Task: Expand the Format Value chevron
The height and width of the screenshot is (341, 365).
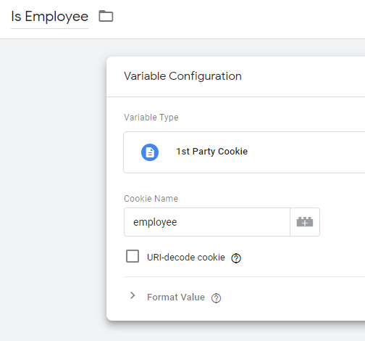Action: pos(133,295)
